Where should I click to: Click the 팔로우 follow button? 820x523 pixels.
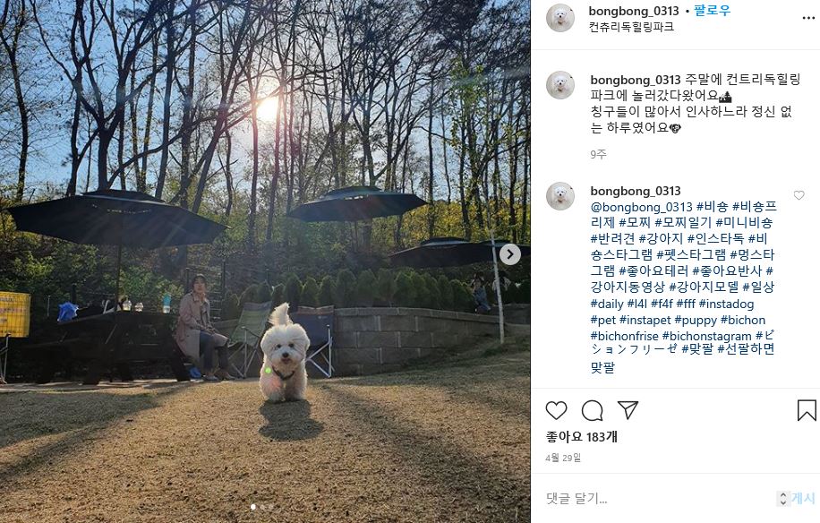pos(712,11)
